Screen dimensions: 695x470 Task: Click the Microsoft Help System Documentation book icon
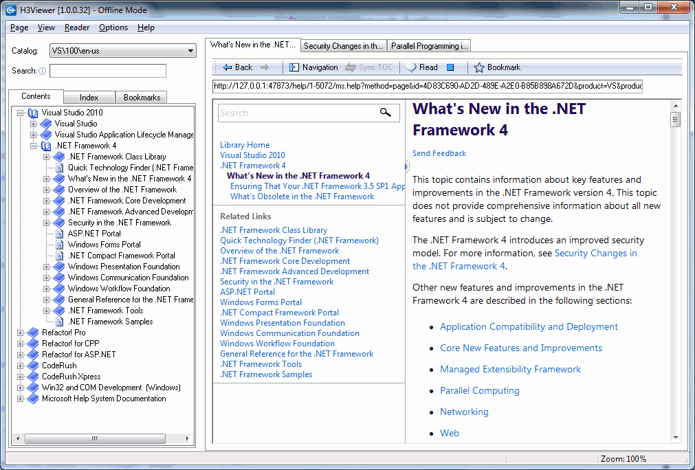point(33,399)
